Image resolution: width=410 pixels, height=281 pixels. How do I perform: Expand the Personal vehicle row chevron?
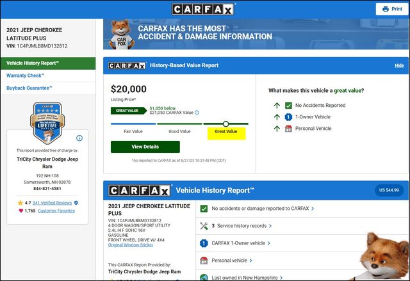250,261
